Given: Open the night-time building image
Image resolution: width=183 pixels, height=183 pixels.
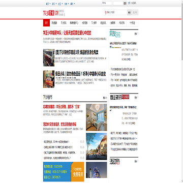Looking at the screenshot, I should 97,170.
